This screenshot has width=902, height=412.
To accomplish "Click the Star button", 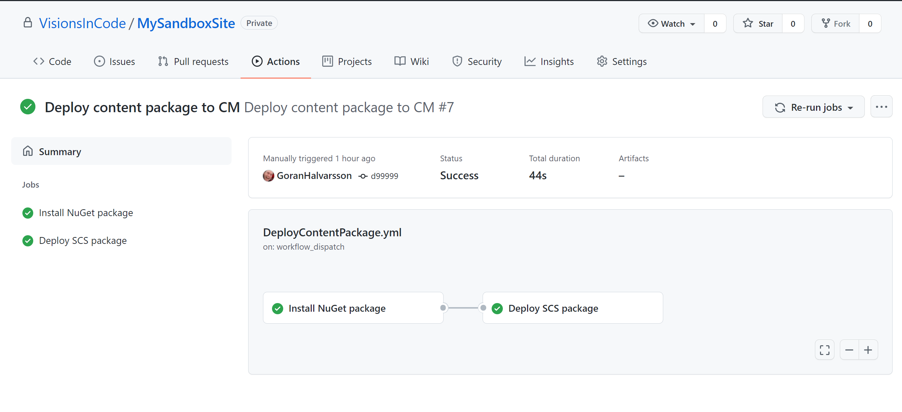I will click(758, 24).
